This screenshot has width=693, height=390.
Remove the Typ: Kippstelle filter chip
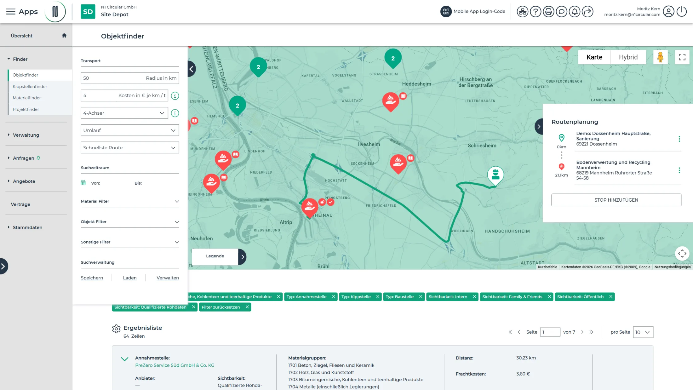click(x=378, y=297)
